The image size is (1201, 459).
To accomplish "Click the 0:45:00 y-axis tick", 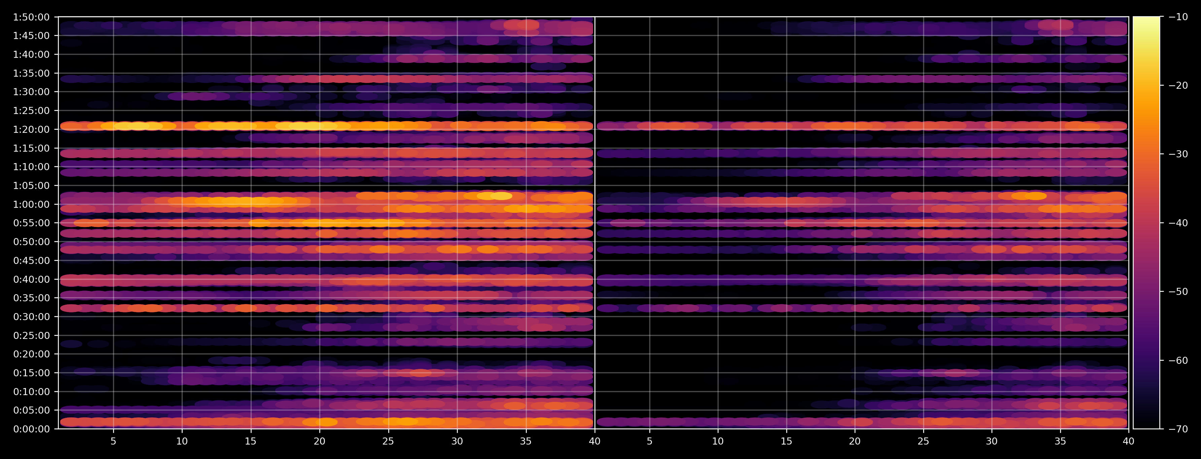I will pyautogui.click(x=31, y=261).
